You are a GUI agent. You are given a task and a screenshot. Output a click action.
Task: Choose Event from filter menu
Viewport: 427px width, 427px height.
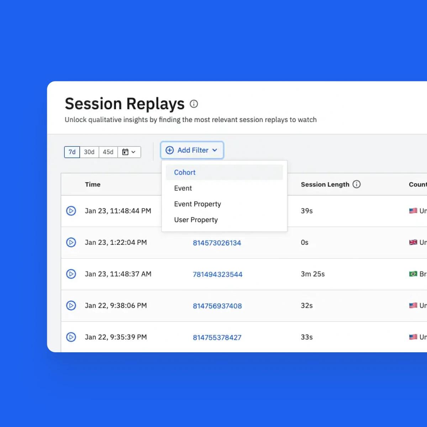click(183, 188)
